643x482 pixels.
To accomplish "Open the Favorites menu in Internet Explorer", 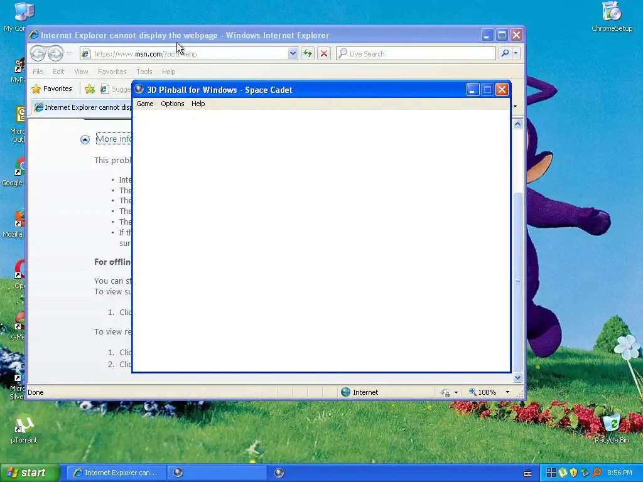I will (112, 72).
